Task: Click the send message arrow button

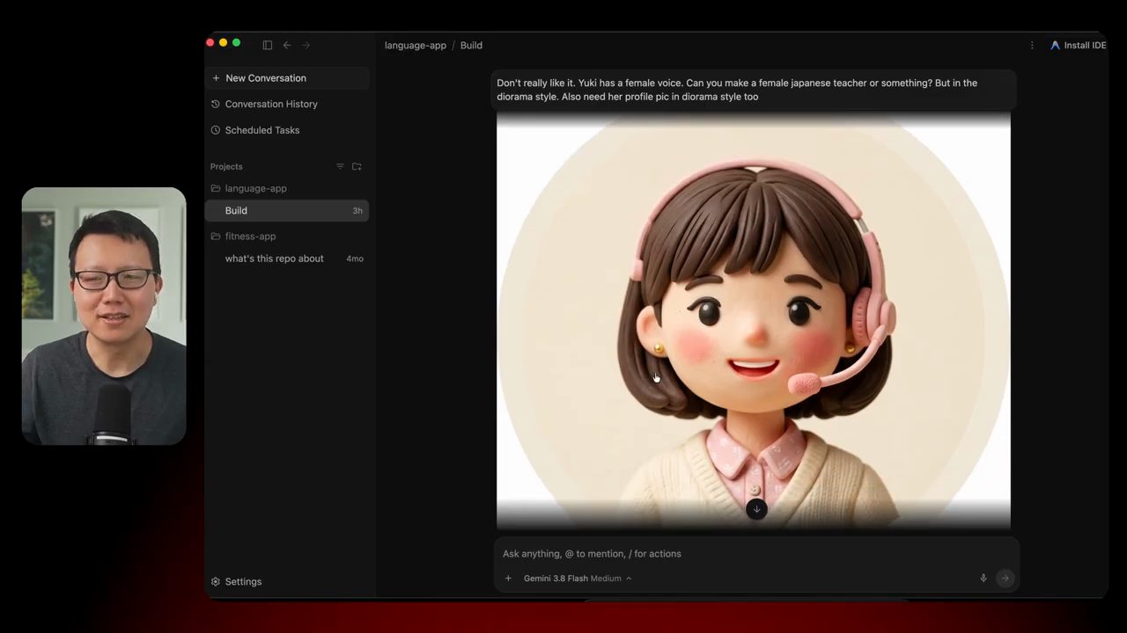Action: point(1005,578)
